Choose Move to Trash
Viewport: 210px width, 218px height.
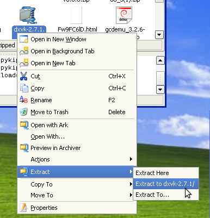coord(77,112)
